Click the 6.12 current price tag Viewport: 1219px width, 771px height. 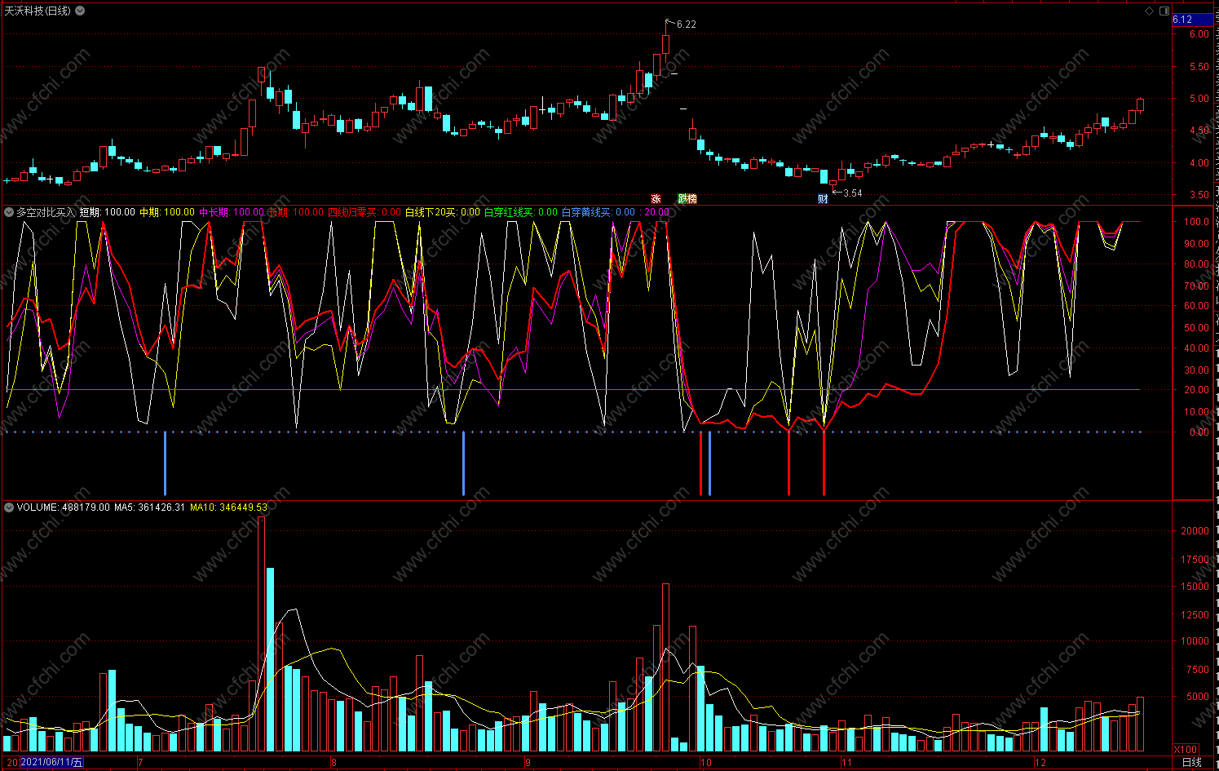pos(1192,20)
